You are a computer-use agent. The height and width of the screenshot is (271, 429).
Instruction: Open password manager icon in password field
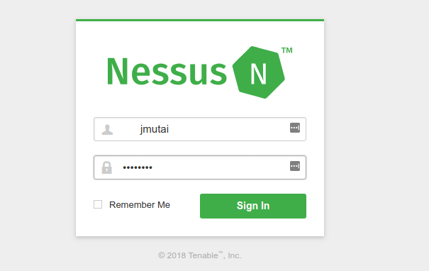(295, 166)
